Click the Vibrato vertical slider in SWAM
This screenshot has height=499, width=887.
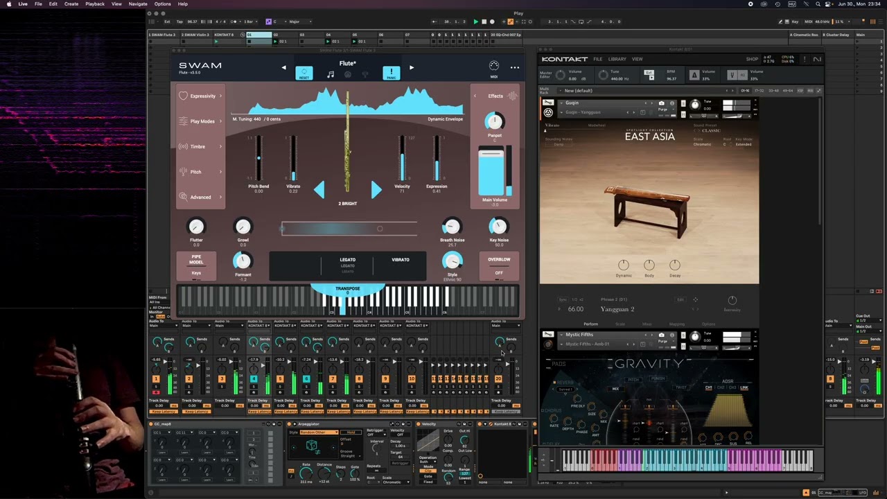point(293,158)
